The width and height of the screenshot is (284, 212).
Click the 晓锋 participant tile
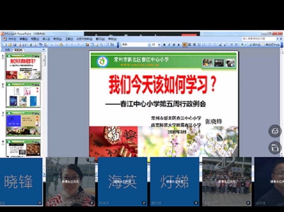pyautogui.click(x=20, y=181)
